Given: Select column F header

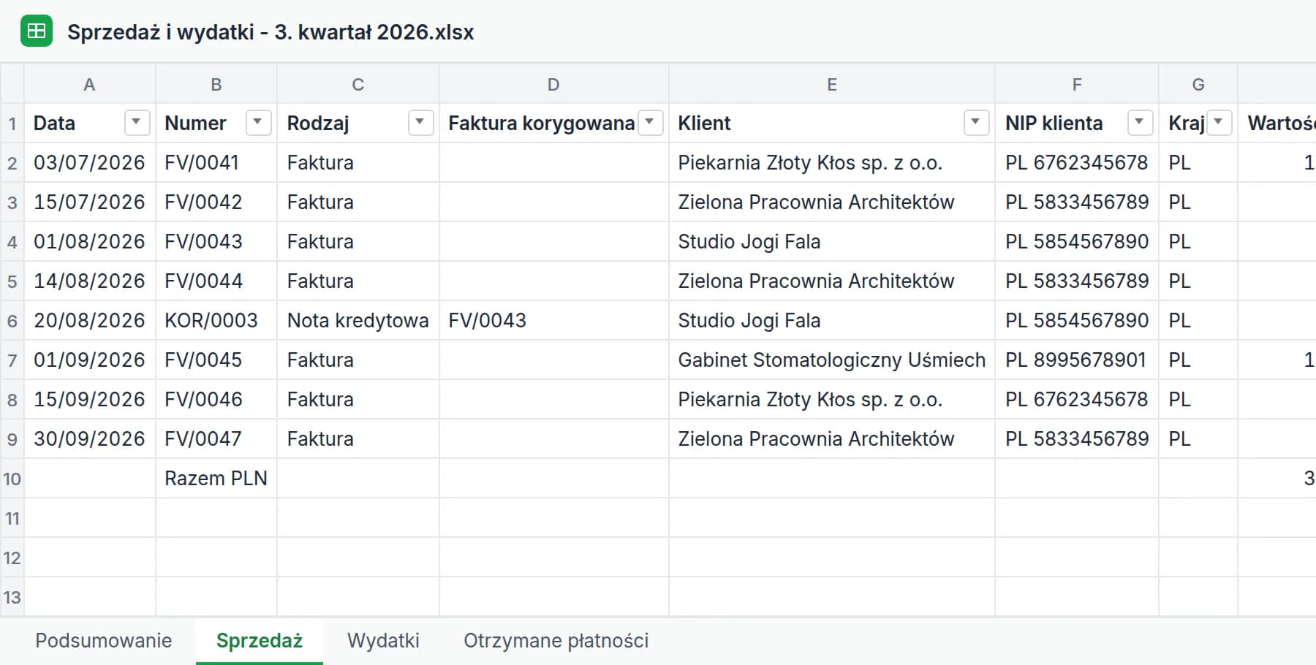Looking at the screenshot, I should (1077, 84).
